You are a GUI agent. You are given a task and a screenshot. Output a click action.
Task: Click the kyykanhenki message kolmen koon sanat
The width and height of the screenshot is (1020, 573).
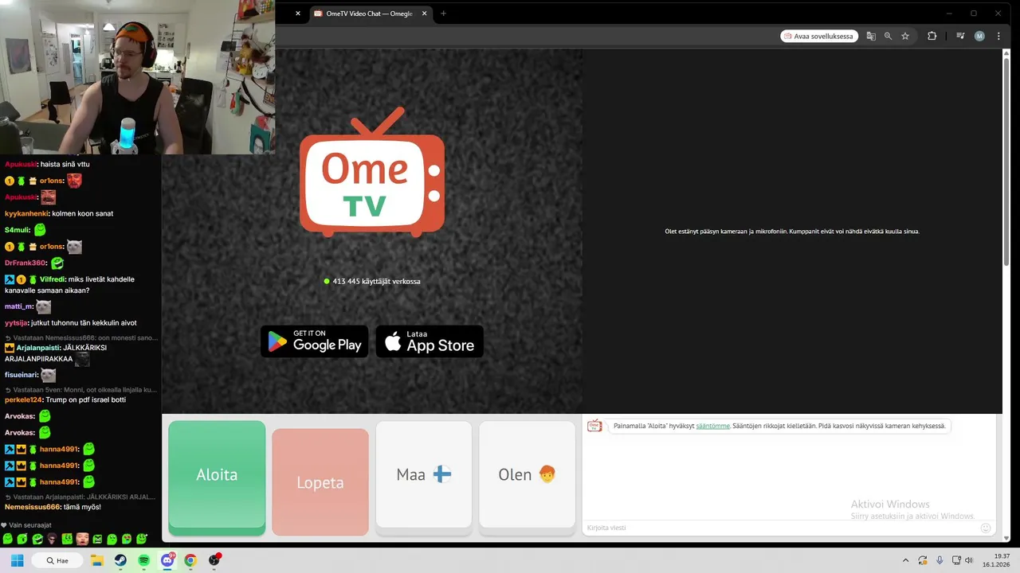(59, 213)
